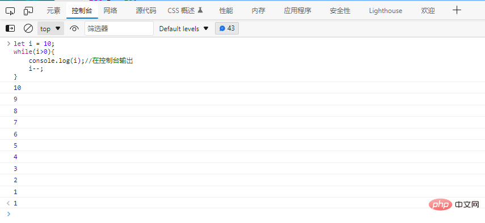Click the 43 issues badge

(x=227, y=28)
